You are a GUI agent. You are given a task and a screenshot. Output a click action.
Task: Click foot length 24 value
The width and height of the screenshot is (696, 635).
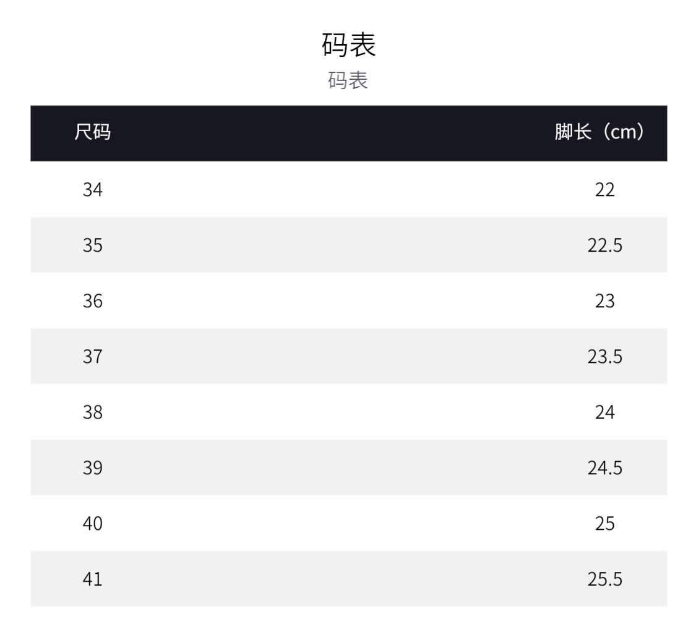[x=604, y=412]
